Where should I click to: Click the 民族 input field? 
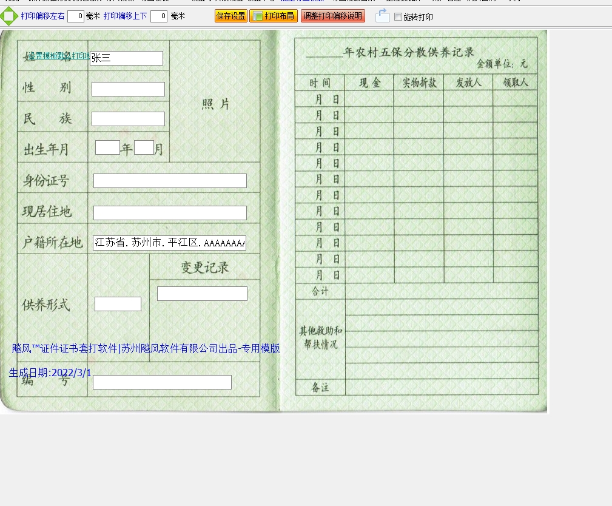(128, 119)
